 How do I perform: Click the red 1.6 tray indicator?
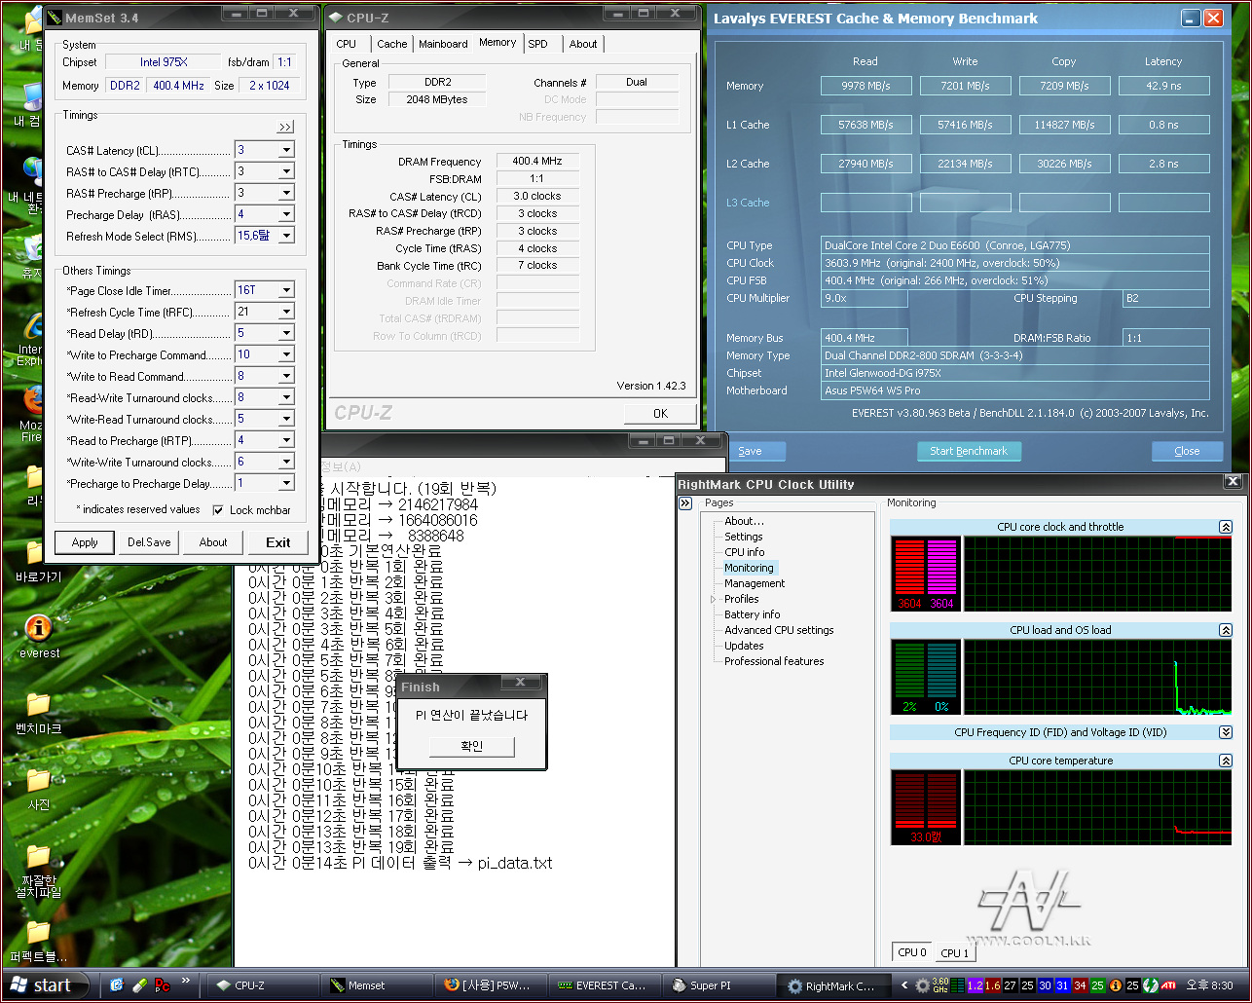click(x=992, y=984)
